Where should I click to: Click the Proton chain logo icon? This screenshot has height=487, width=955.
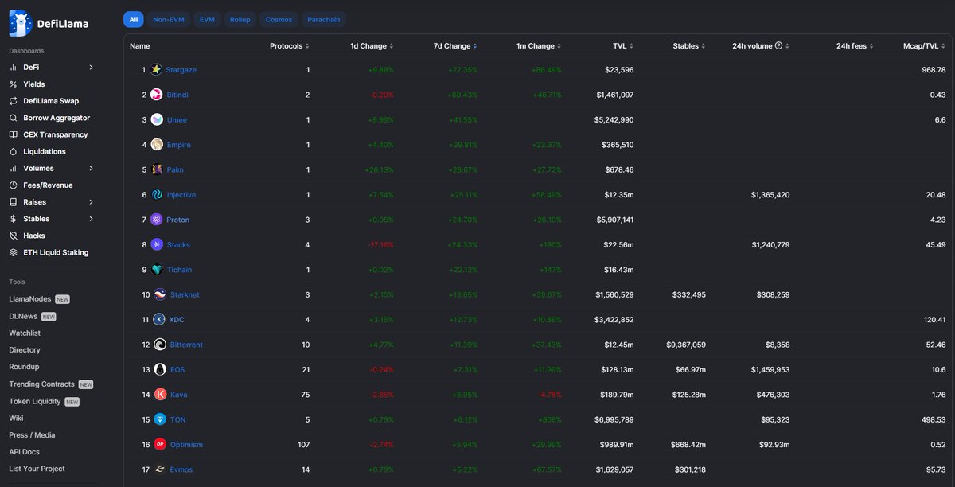point(156,220)
